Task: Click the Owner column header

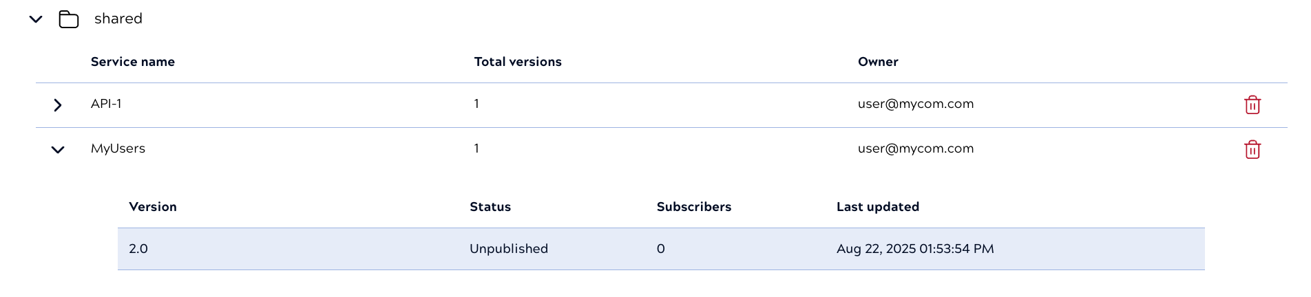Action: click(878, 62)
